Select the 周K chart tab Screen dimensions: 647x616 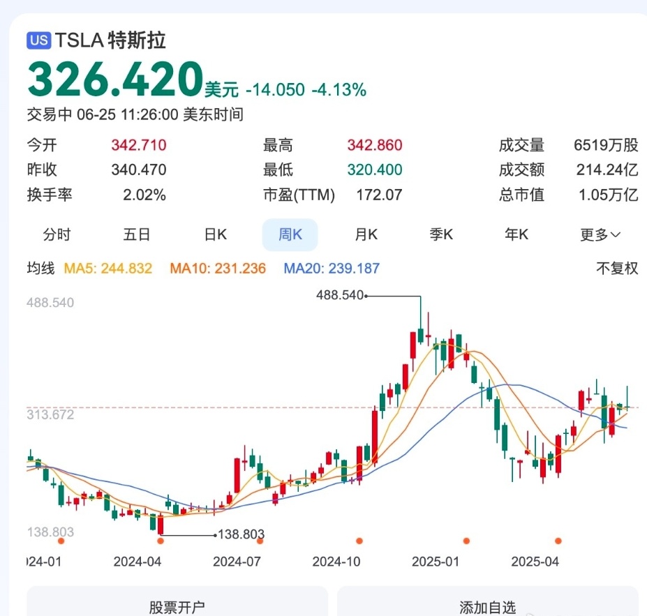[x=290, y=234]
